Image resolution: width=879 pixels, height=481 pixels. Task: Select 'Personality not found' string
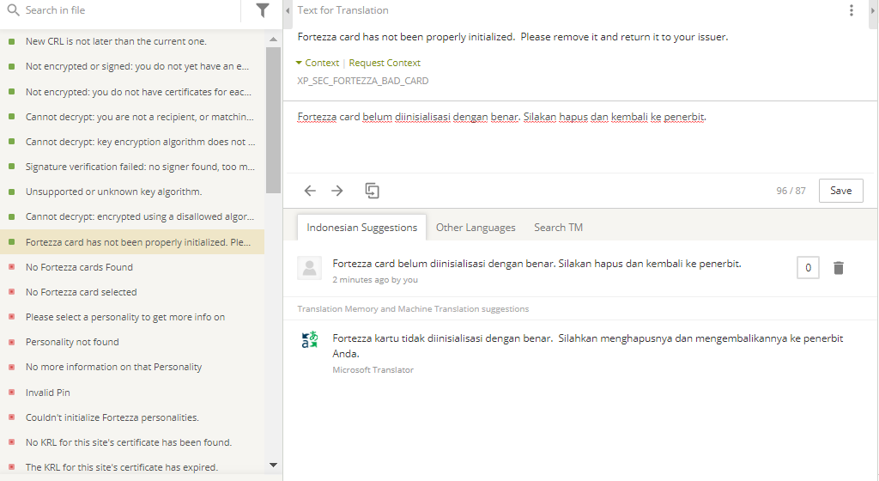(x=132, y=342)
